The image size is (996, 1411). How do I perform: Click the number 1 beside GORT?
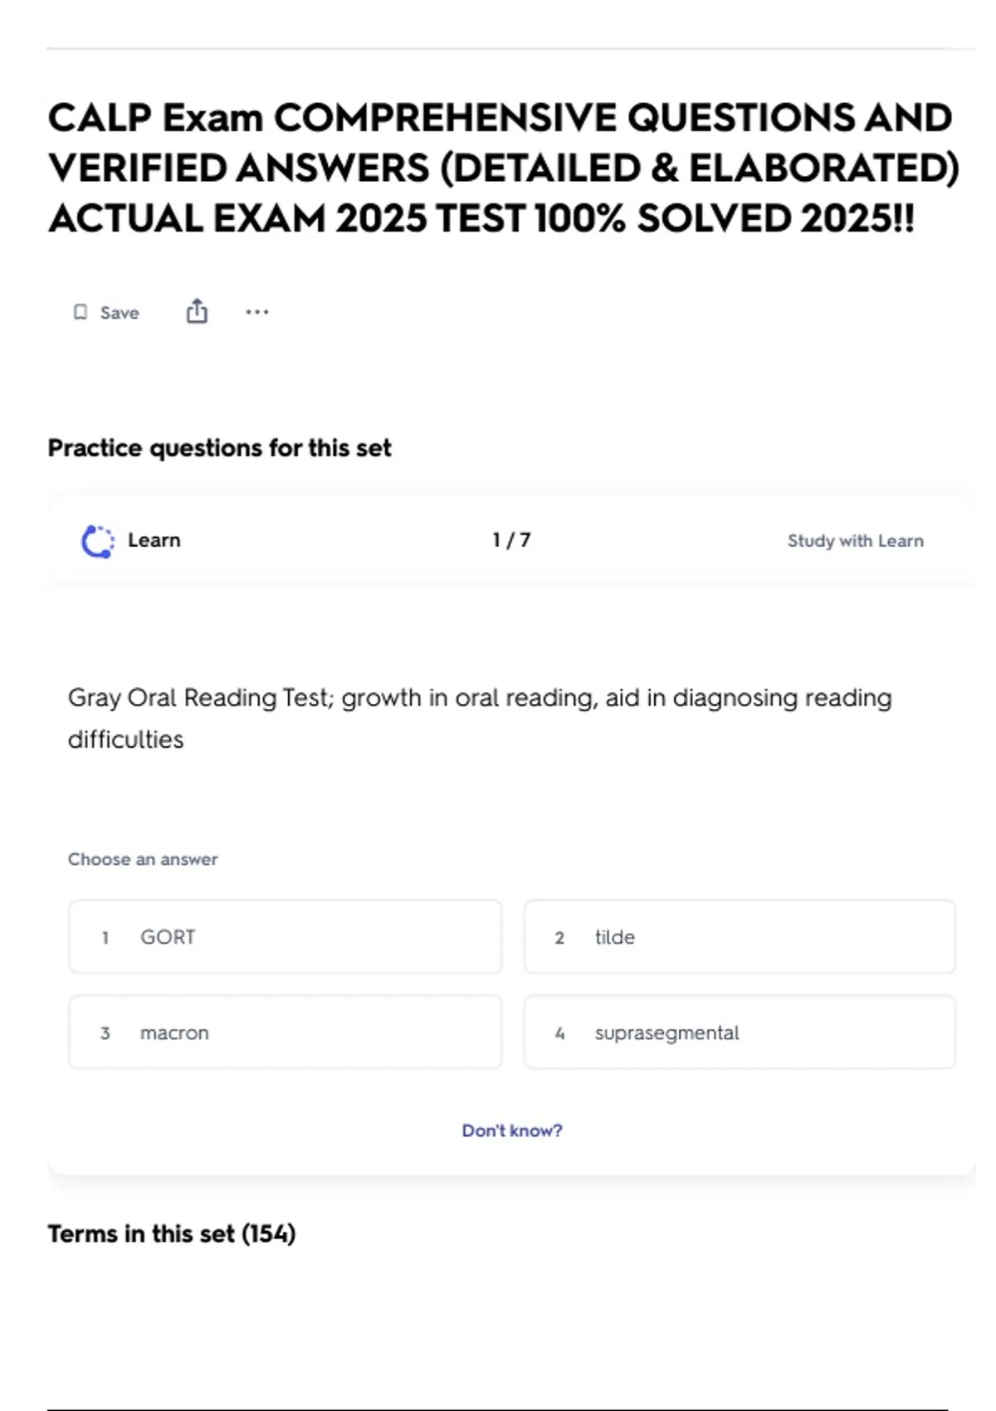pos(105,938)
